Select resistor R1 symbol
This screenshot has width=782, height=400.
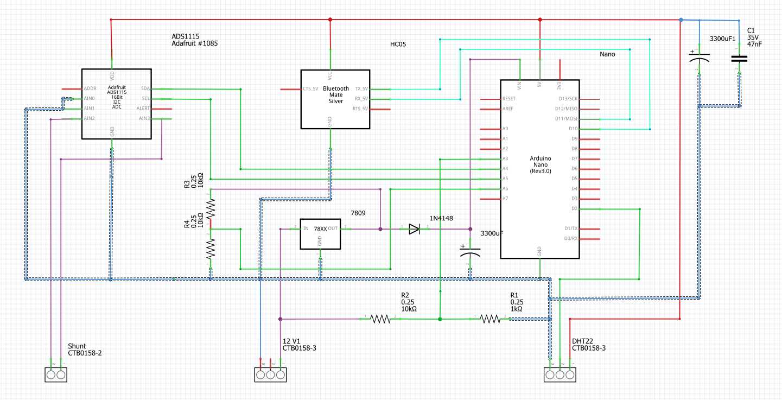(x=490, y=319)
